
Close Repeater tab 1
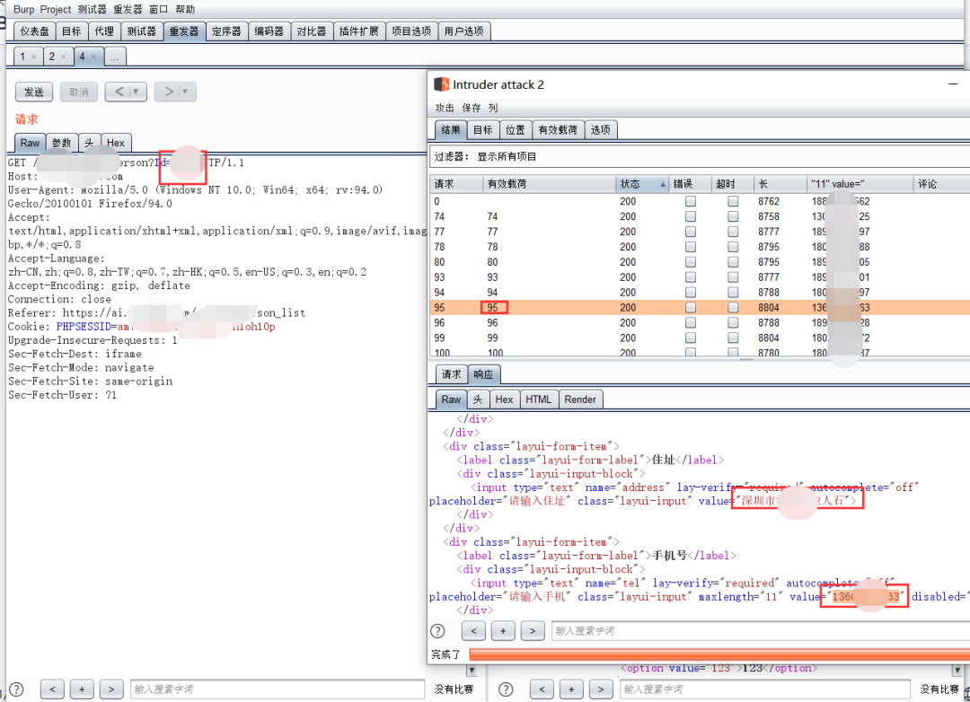[33, 57]
